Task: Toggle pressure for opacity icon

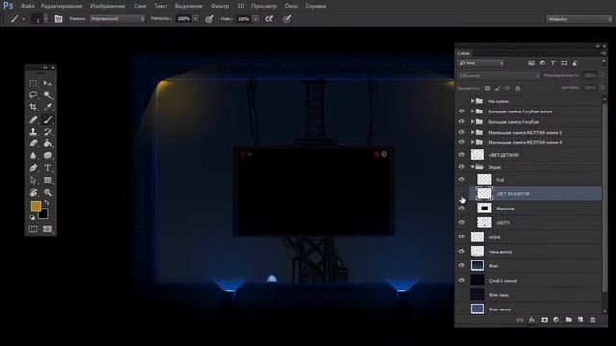Action: pyautogui.click(x=209, y=19)
